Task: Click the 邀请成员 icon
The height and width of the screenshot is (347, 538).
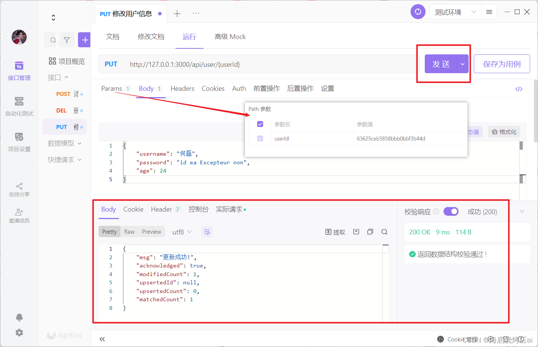Action: (x=19, y=212)
